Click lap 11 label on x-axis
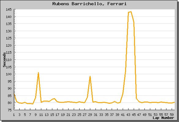Viewport: 179px width, 122px height. (x=41, y=115)
